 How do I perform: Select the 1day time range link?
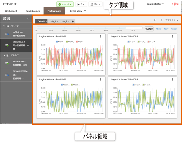point(166,29)
